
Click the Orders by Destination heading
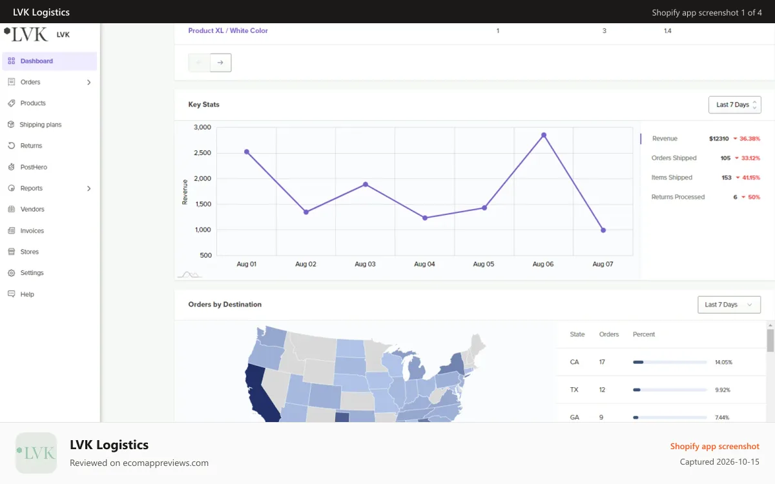point(225,305)
